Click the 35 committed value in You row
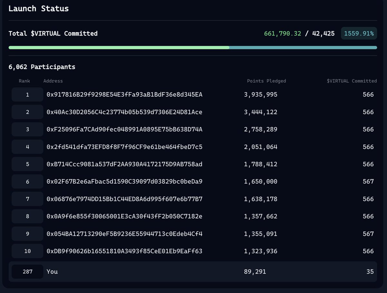The width and height of the screenshot is (387, 293). click(x=370, y=271)
